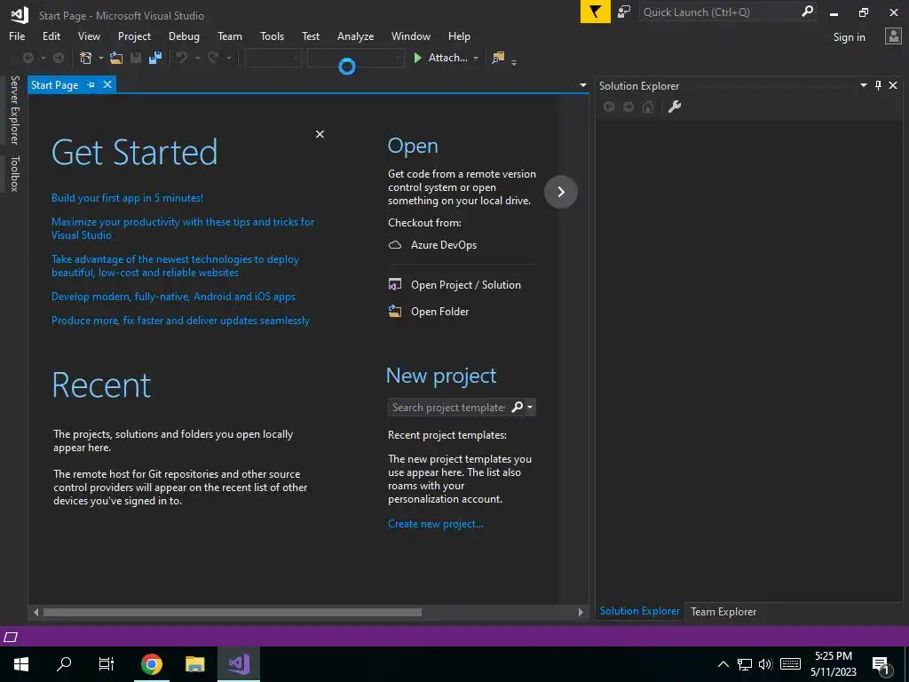Click the Azure DevOps cloud icon
The image size is (909, 682).
pyautogui.click(x=395, y=245)
